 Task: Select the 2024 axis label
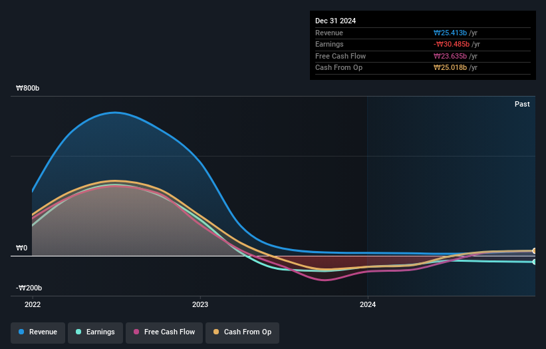click(368, 305)
